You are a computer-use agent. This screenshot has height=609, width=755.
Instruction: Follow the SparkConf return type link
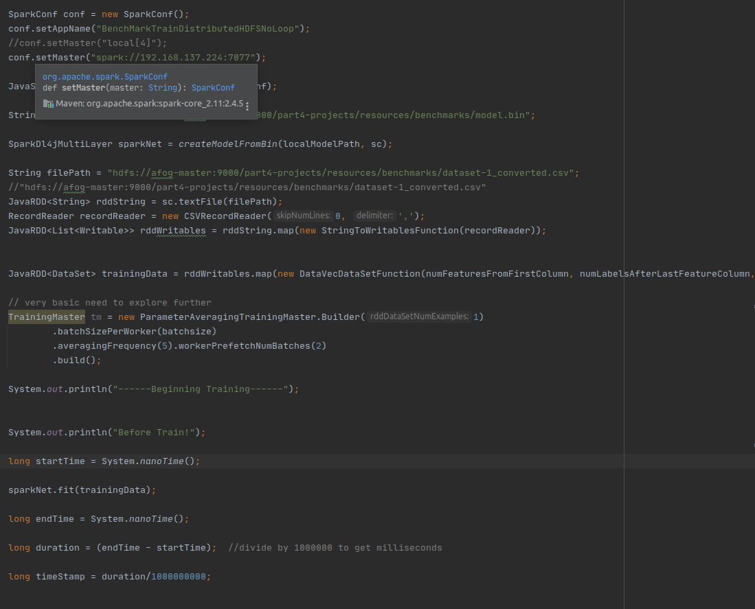213,88
